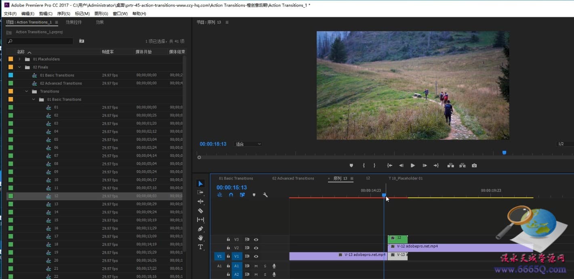Select the Pen tool
574x279 pixels.
pos(200,229)
